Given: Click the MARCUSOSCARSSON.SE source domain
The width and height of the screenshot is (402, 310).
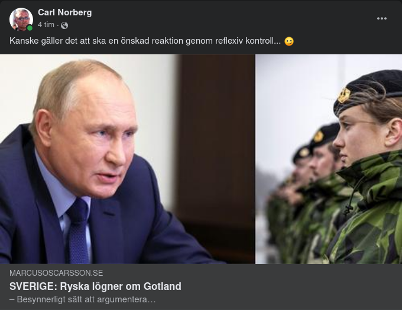Looking at the screenshot, I should (x=56, y=273).
